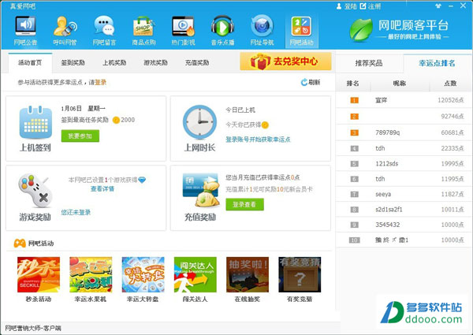Click the 登陆 login link at top

(x=347, y=6)
